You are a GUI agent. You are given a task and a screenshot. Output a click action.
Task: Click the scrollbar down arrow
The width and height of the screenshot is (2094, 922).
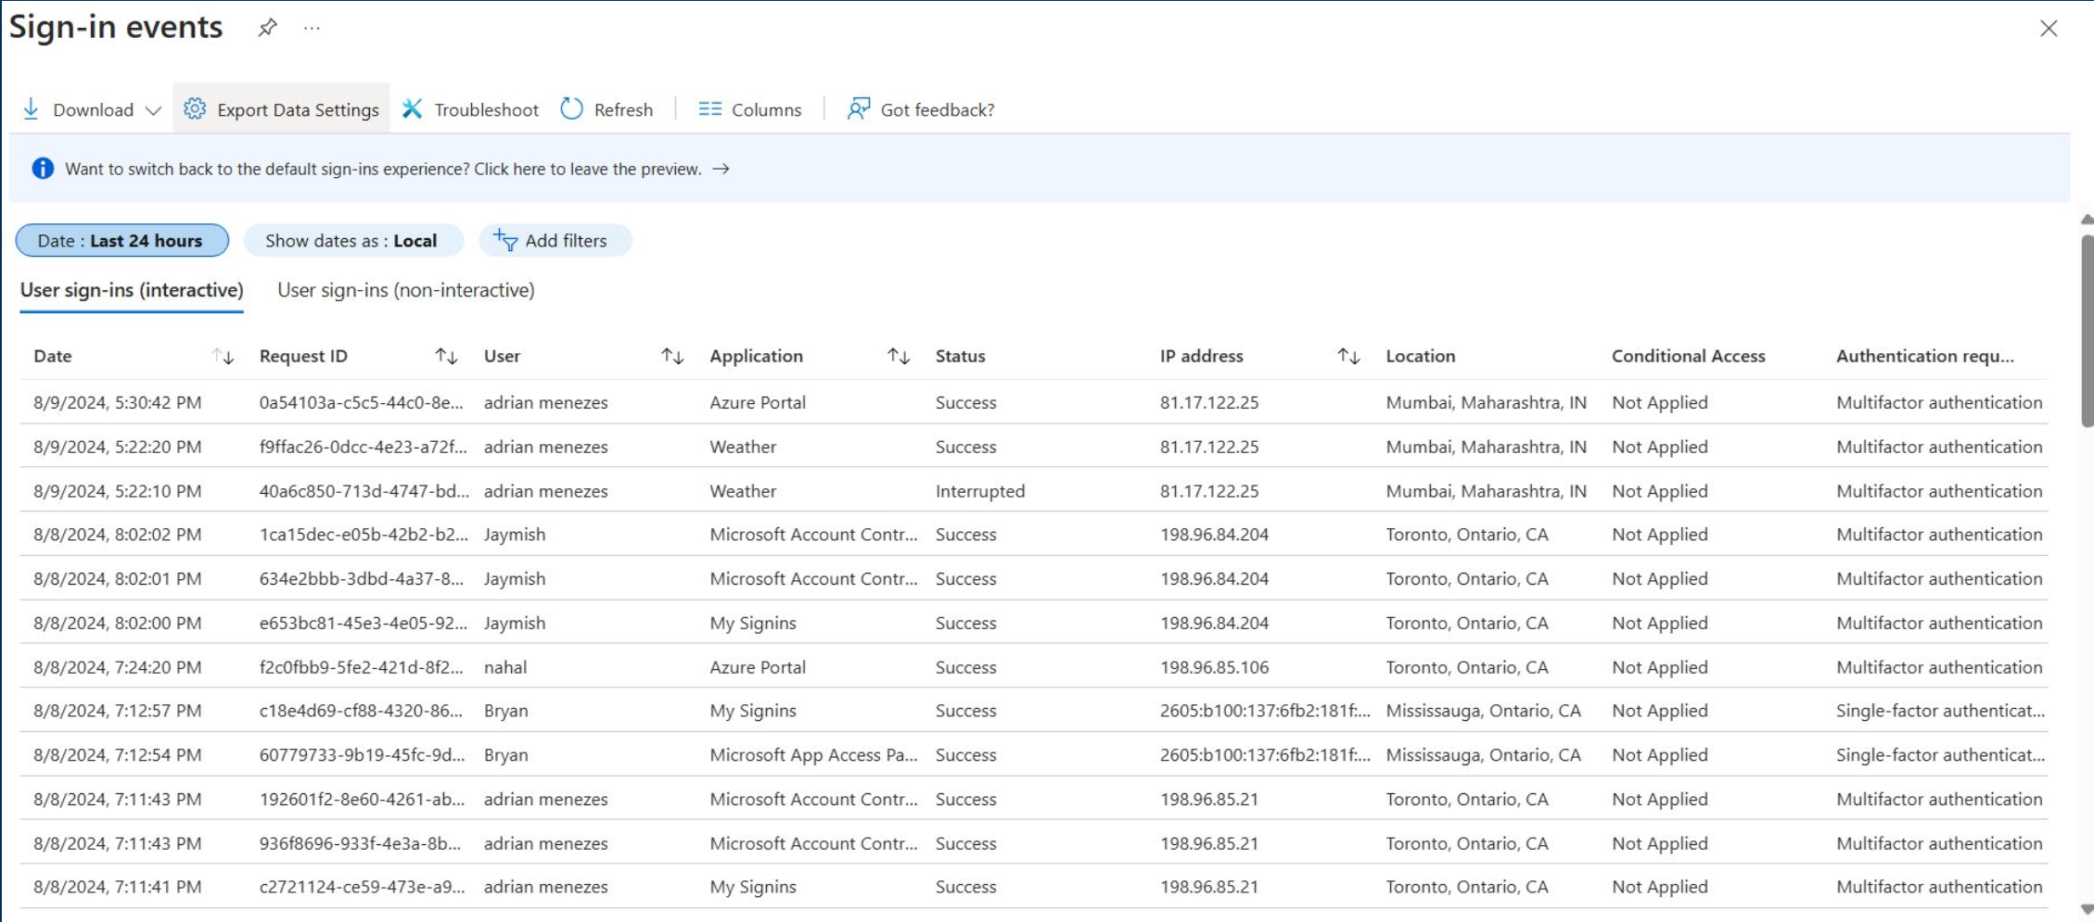pos(2087,910)
